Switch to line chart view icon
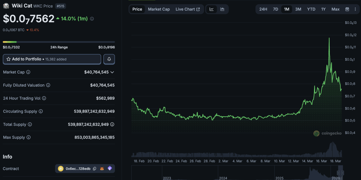The image size is (361, 180). click(x=211, y=9)
